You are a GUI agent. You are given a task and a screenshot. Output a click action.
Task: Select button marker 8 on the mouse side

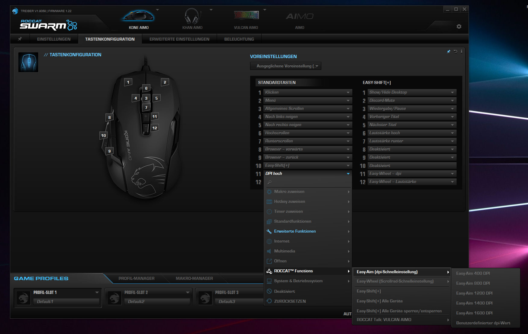pos(109,117)
